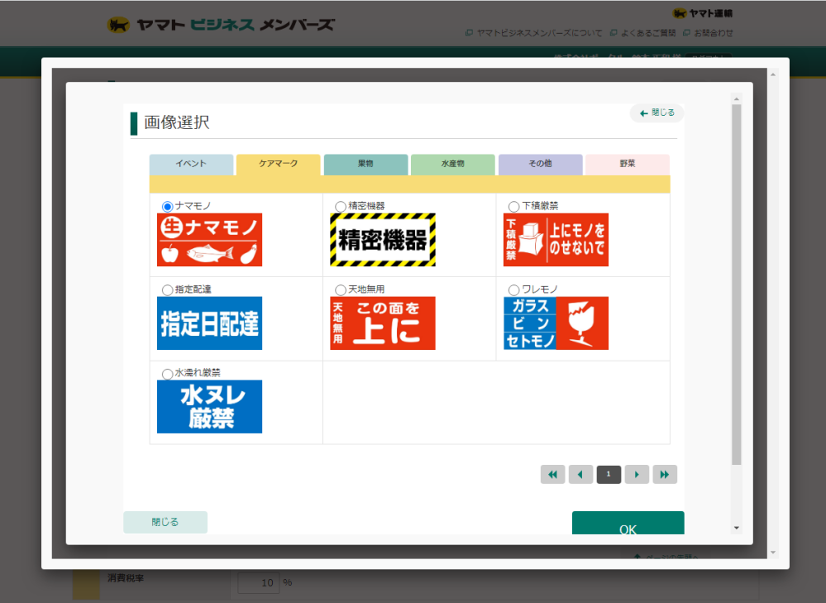The width and height of the screenshot is (826, 603).
Task: Switch to the イベント tab
Action: tap(191, 165)
